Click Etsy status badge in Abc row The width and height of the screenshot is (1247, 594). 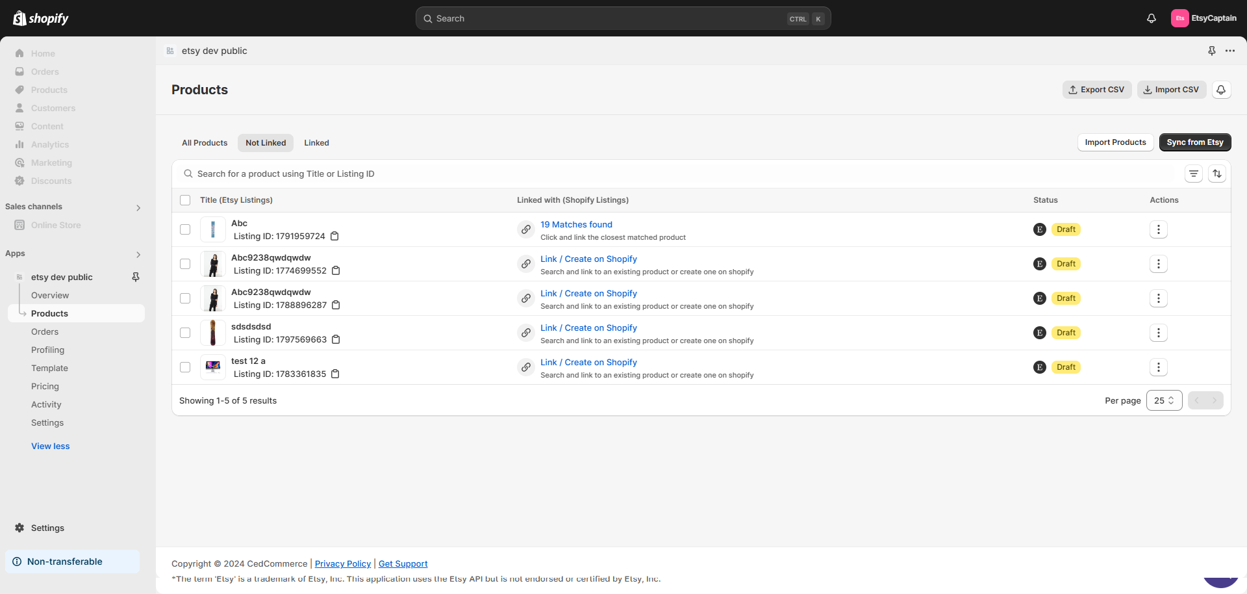[x=1040, y=229]
